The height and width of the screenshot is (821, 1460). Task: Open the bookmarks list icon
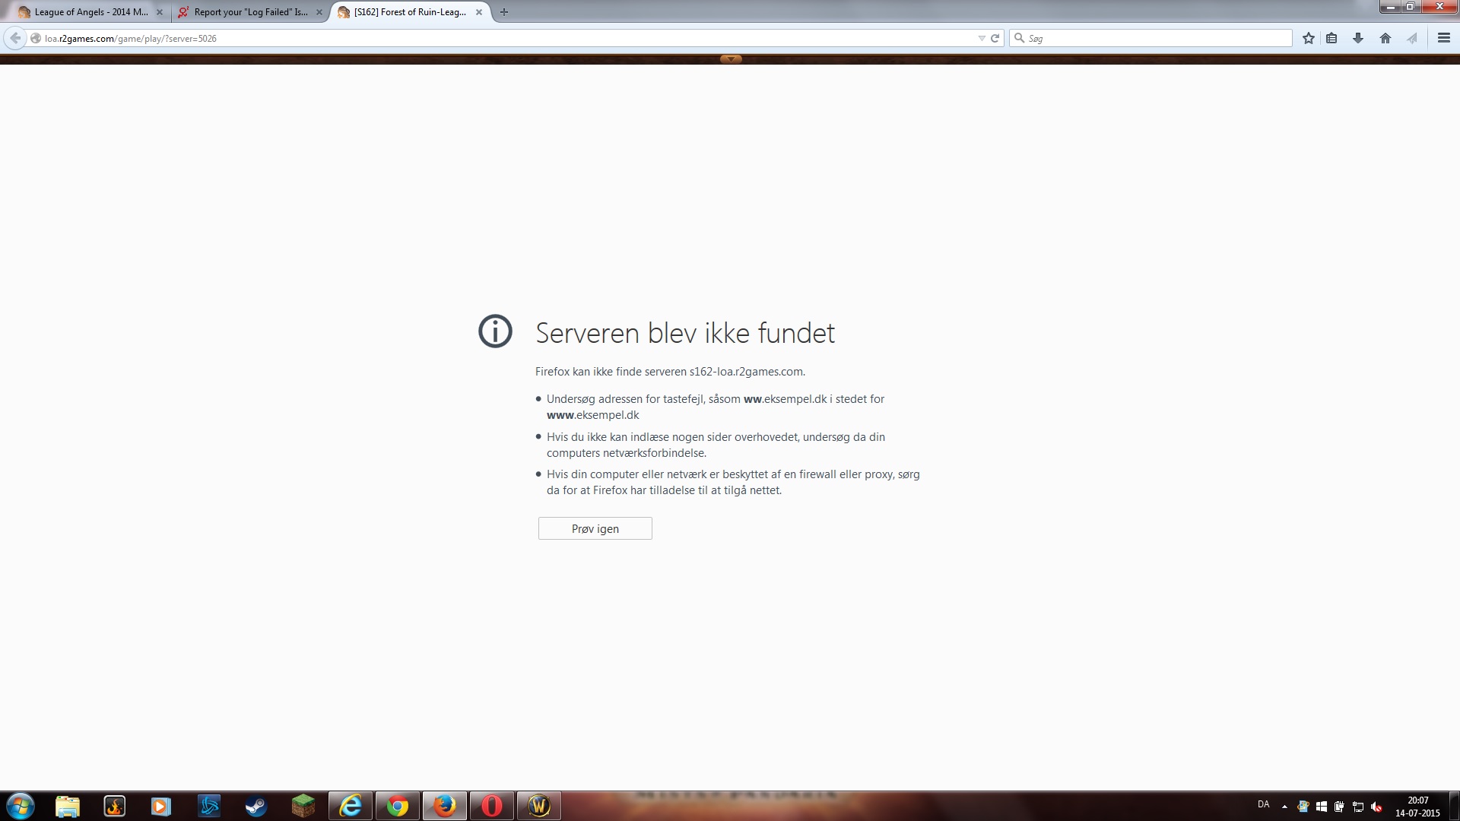coord(1331,38)
